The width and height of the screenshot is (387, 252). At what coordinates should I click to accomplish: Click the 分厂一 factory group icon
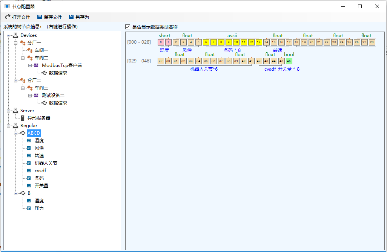pos(23,43)
